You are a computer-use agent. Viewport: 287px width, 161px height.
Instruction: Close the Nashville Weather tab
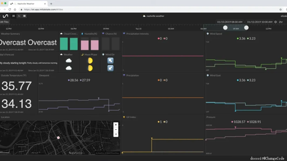tap(45, 4)
